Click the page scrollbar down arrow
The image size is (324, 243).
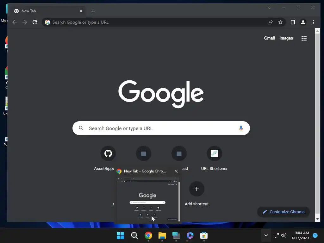point(317,219)
